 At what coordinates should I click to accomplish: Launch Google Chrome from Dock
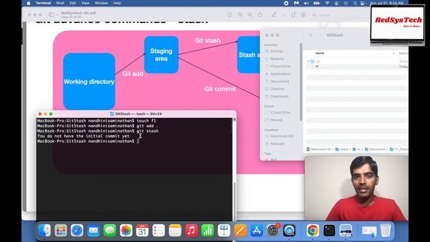313,231
